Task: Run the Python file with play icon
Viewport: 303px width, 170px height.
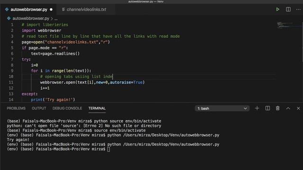Action: [x=278, y=9]
